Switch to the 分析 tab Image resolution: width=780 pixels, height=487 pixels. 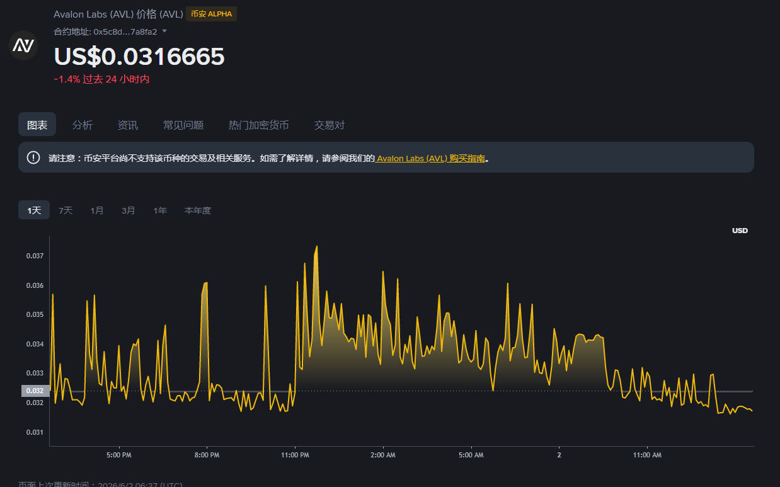pos(83,125)
